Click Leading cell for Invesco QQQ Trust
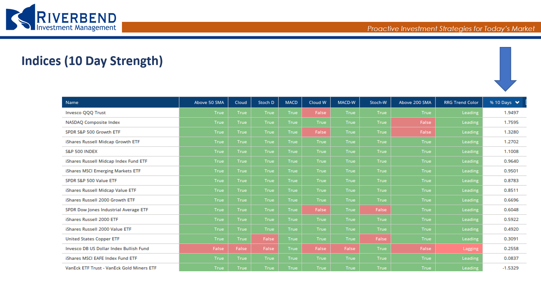The image size is (541, 281). tap(459, 113)
